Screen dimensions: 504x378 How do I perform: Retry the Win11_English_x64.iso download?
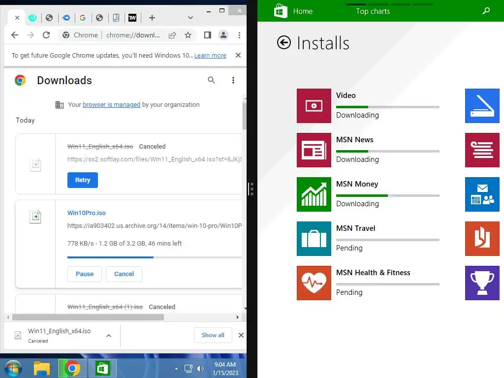[x=83, y=180]
